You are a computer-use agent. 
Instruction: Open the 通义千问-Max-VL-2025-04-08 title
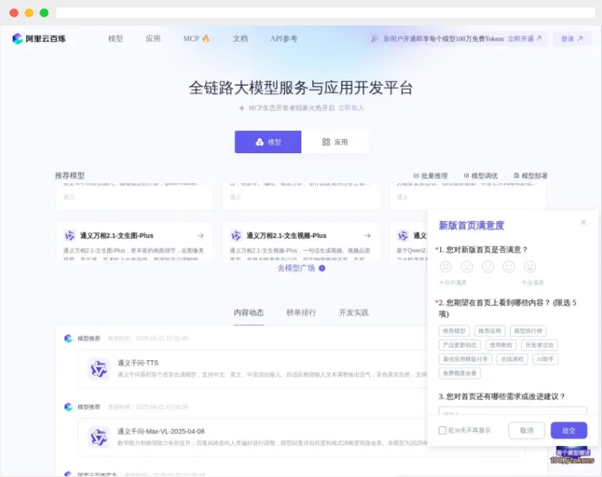point(161,431)
